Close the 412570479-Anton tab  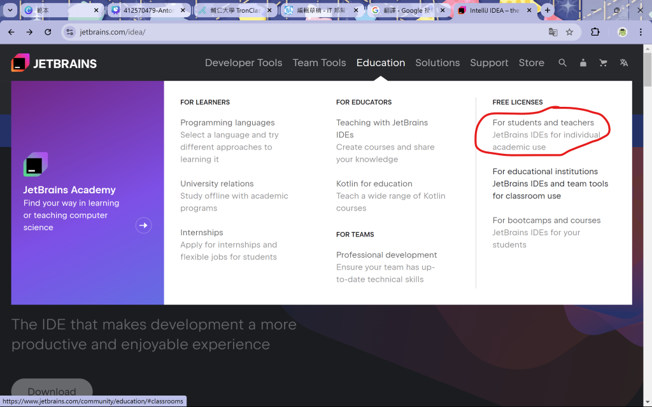coord(183,10)
